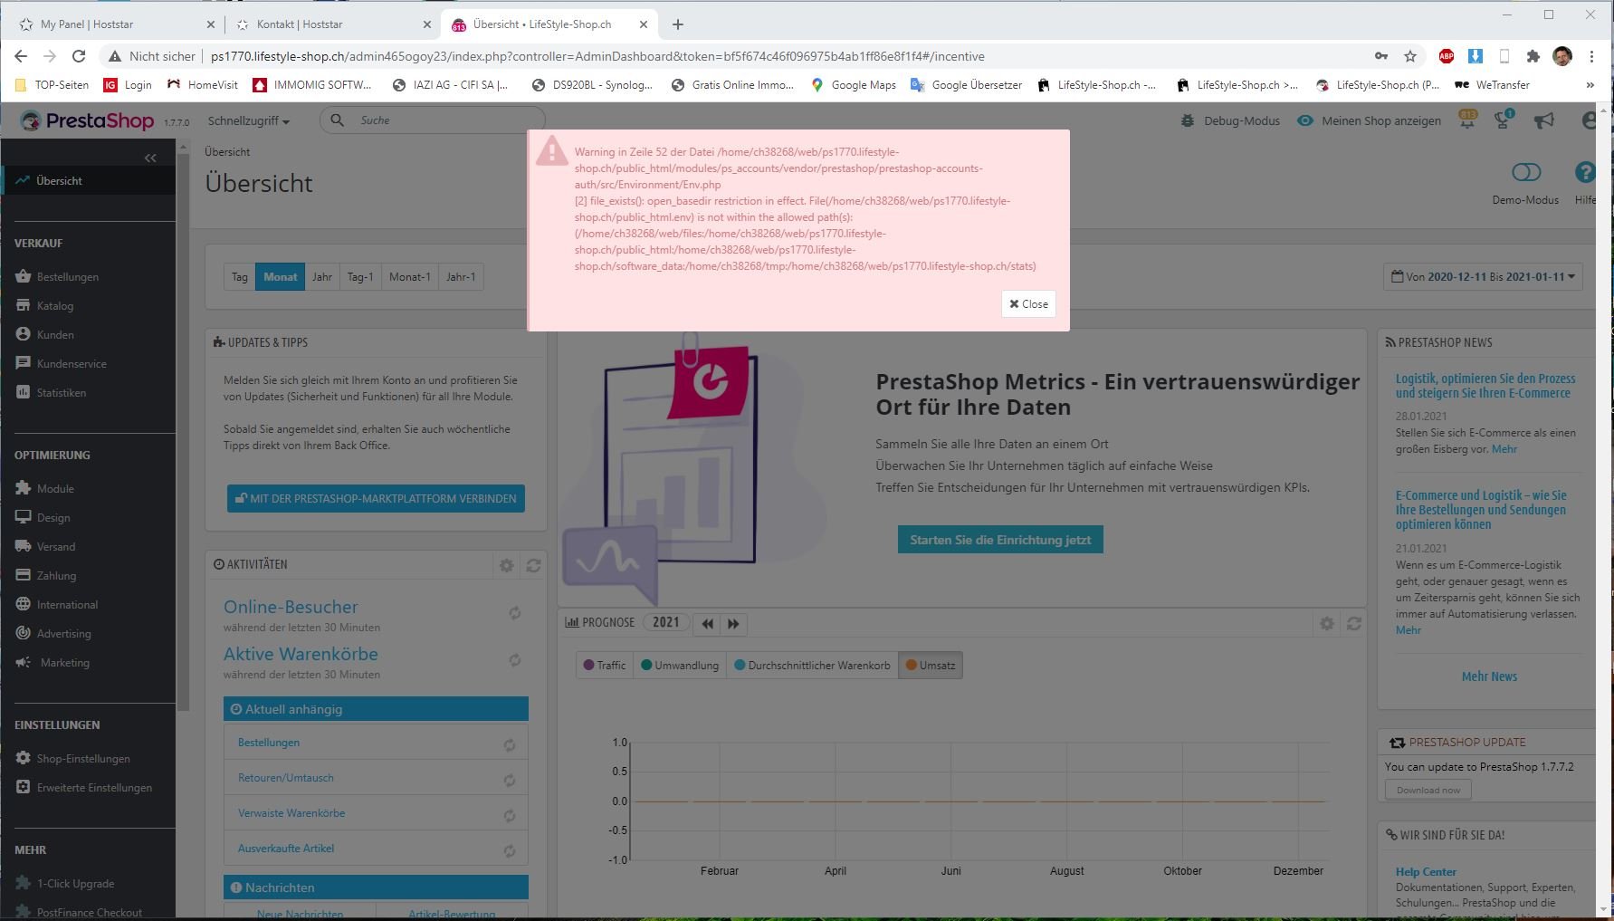Open Prognose panel settings gear
Screen dimensions: 1614x921
[1327, 623]
